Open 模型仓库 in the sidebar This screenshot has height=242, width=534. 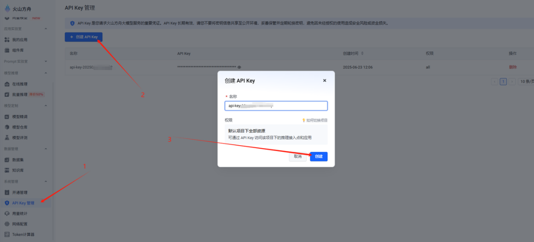[x=20, y=127]
